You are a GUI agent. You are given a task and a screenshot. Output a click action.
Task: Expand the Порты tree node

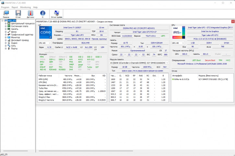6,49
